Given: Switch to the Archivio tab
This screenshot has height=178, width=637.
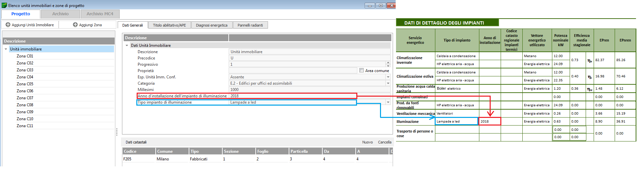Looking at the screenshot, I should [x=60, y=14].
